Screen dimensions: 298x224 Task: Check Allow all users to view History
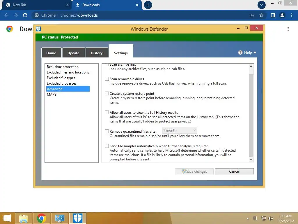point(107,113)
